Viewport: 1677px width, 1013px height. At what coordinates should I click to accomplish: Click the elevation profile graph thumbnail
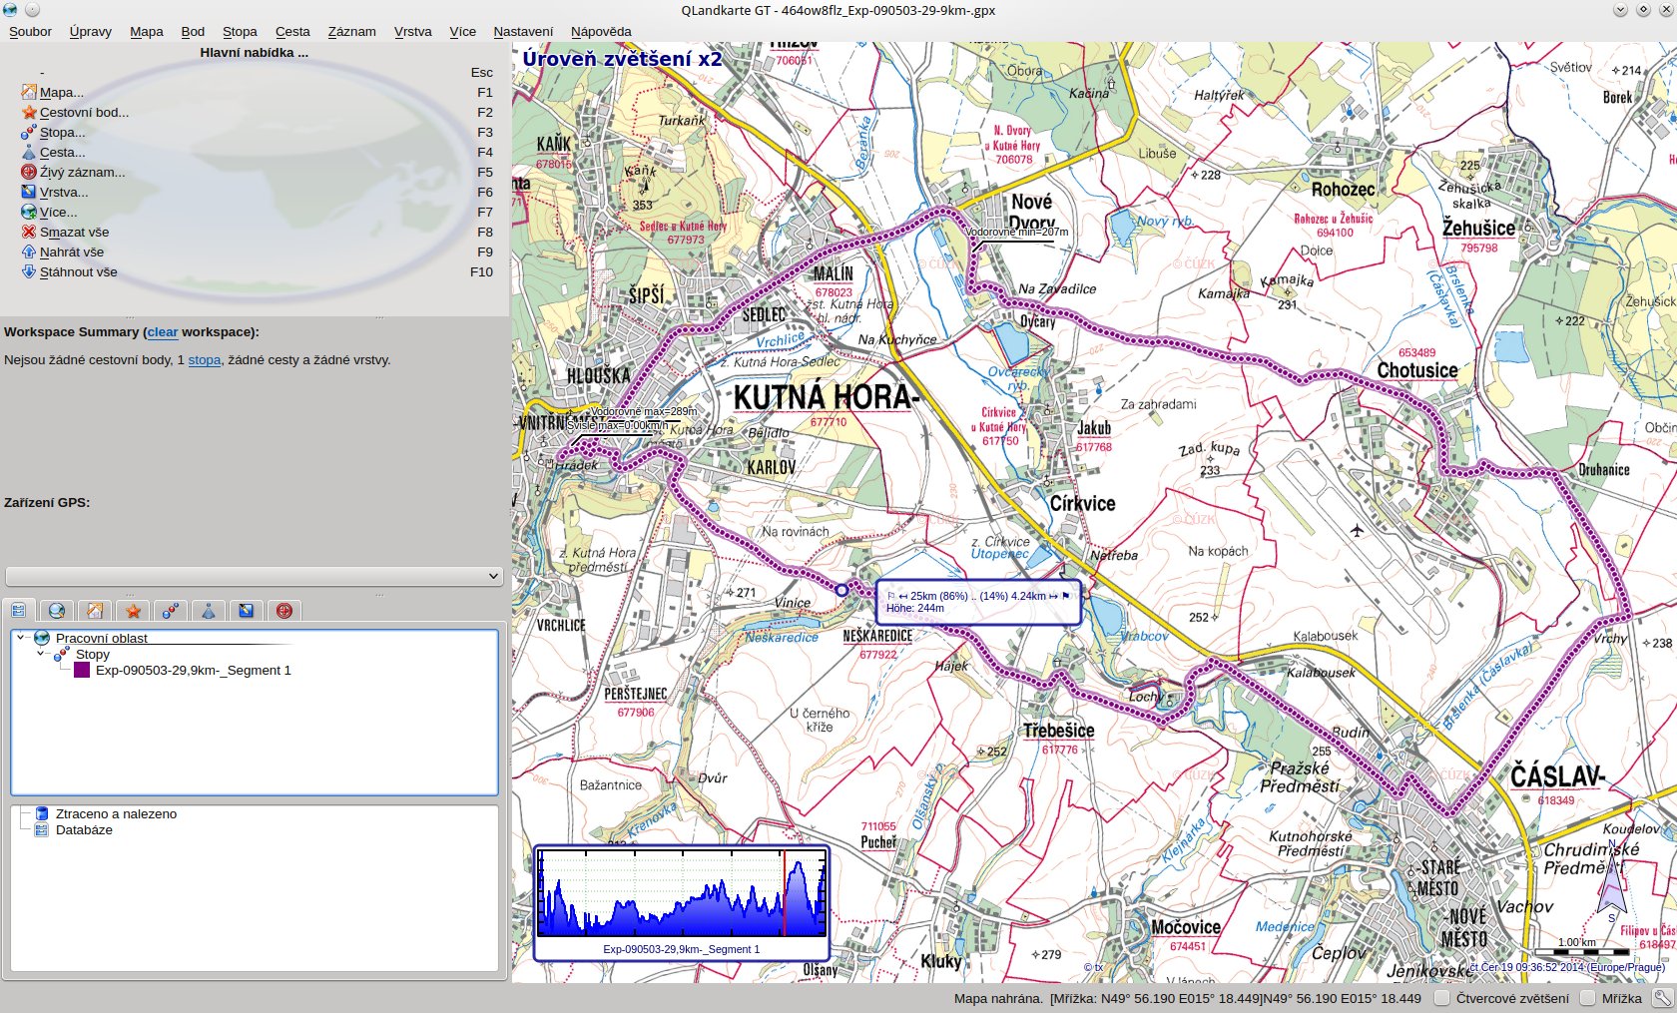[x=682, y=903]
